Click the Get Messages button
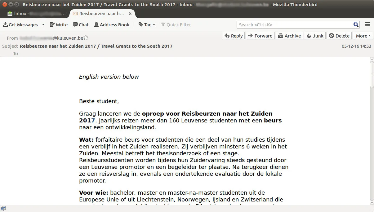The image size is (374, 212). [20, 25]
